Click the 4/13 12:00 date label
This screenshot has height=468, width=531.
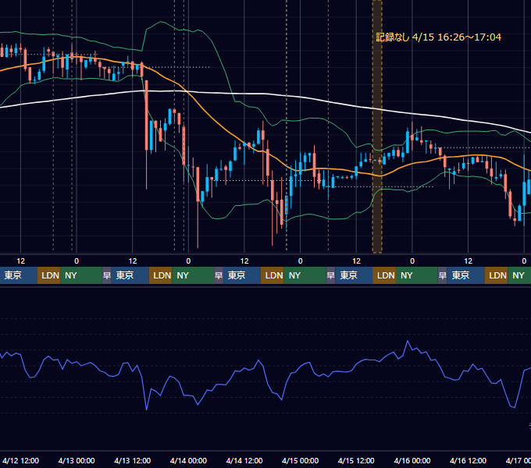point(133,460)
